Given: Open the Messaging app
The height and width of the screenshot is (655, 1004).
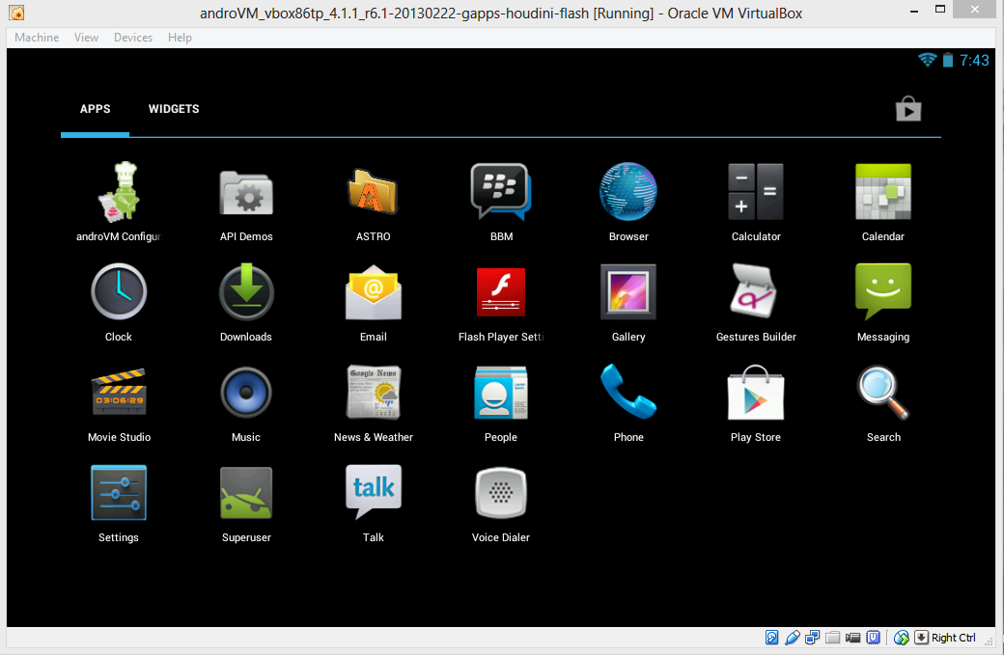Looking at the screenshot, I should pos(883,301).
